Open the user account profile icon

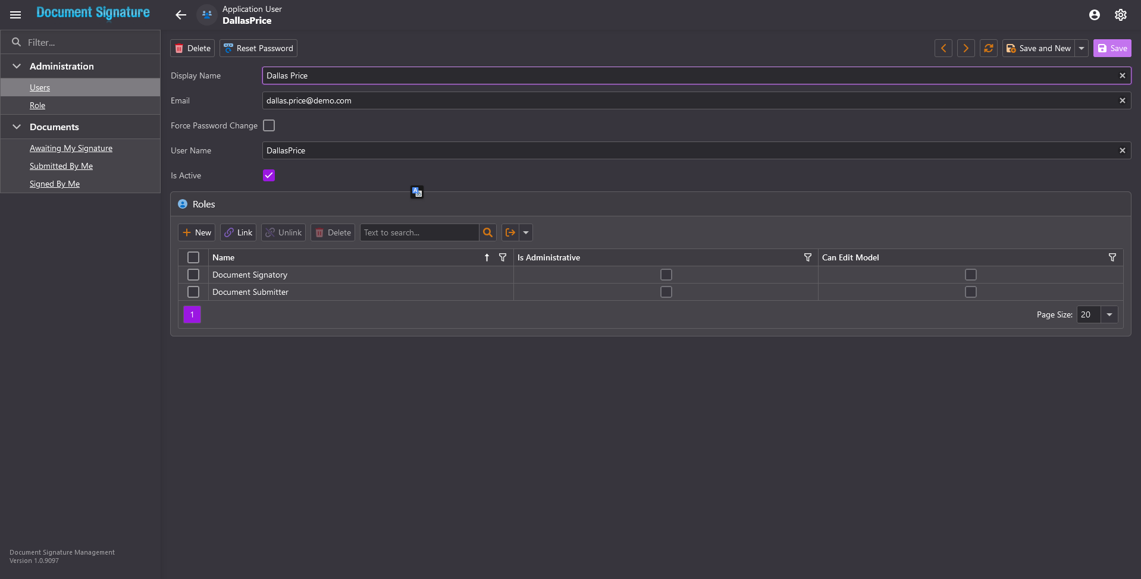pyautogui.click(x=1094, y=15)
